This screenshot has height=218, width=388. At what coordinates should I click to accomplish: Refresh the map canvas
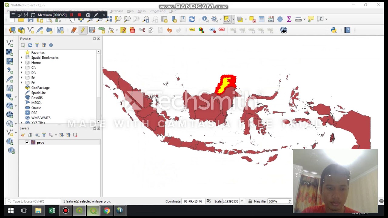click(x=192, y=19)
